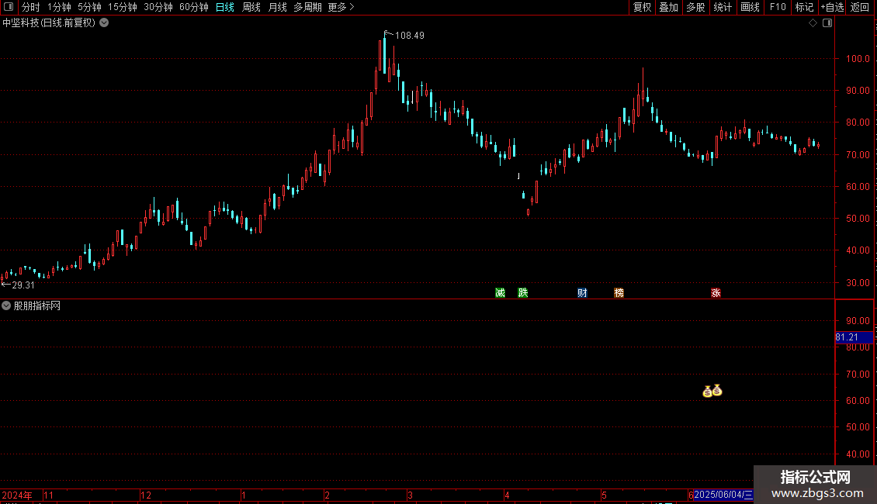Click the green 减 event marker
This screenshot has height=504, width=877.
click(x=500, y=293)
